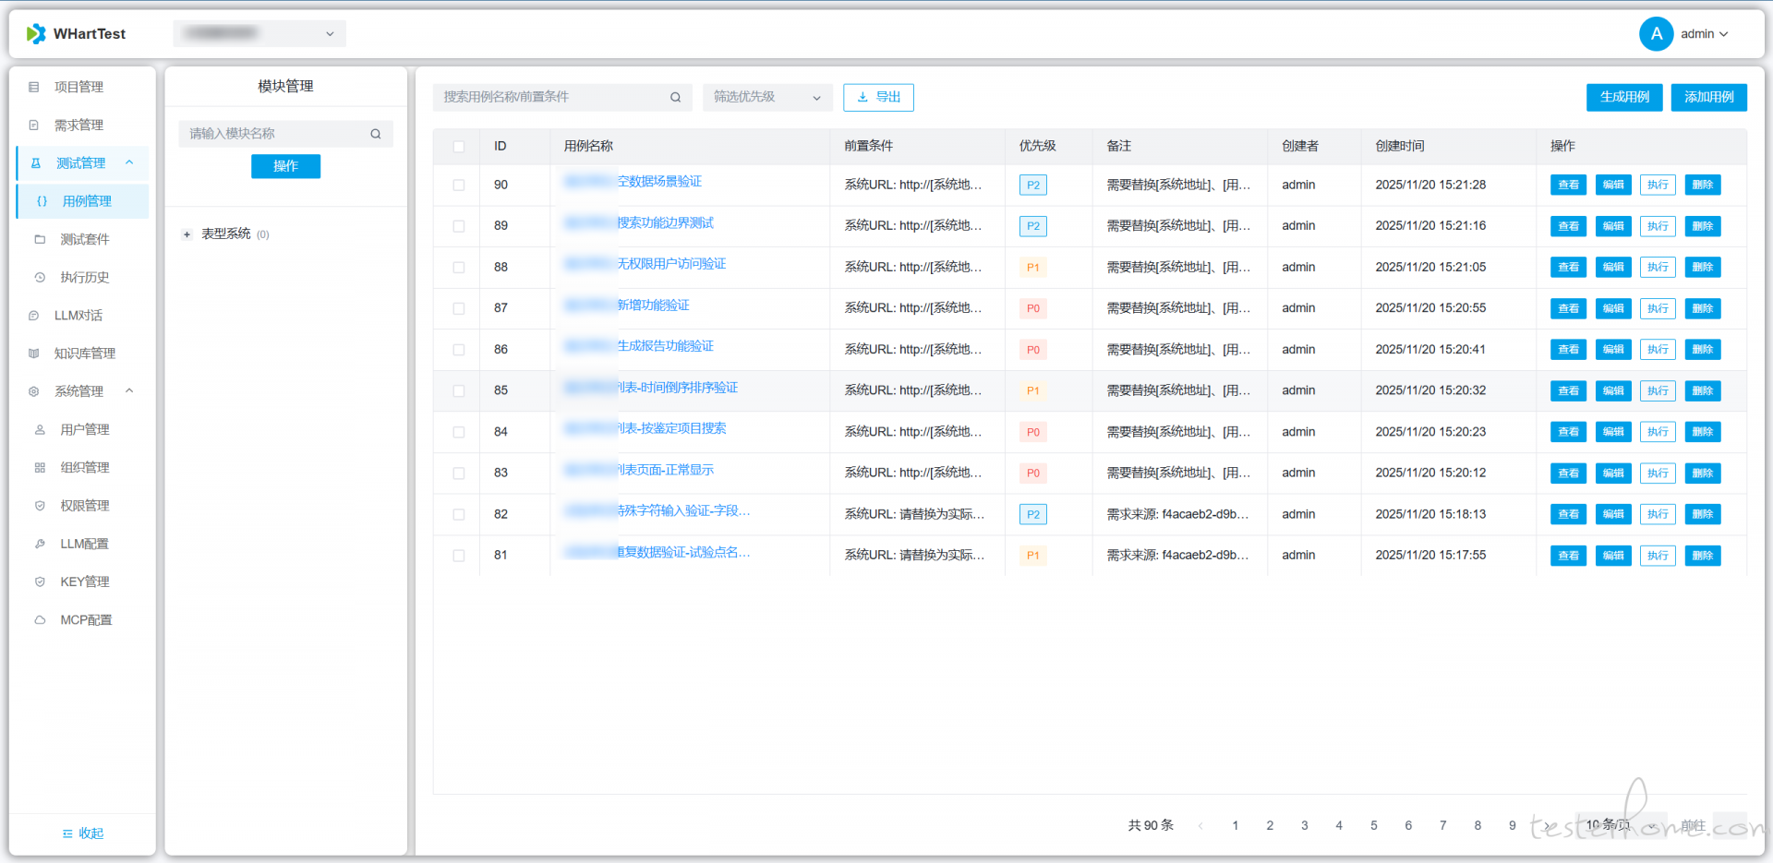Screen dimensions: 1773x863
Task: Click the admin avatar icon
Action: [1656, 34]
